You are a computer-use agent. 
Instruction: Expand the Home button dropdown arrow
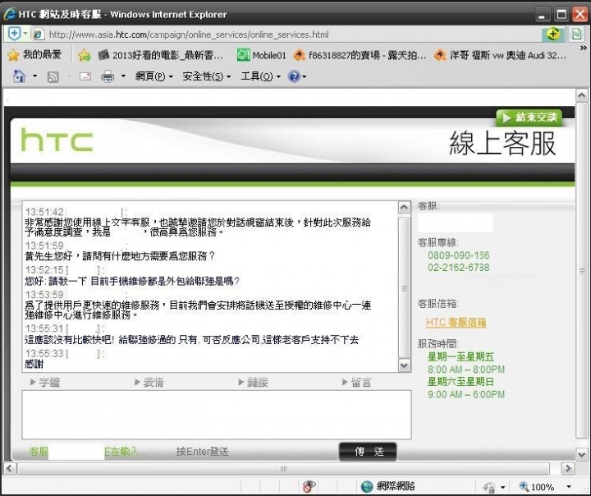pyautogui.click(x=34, y=76)
